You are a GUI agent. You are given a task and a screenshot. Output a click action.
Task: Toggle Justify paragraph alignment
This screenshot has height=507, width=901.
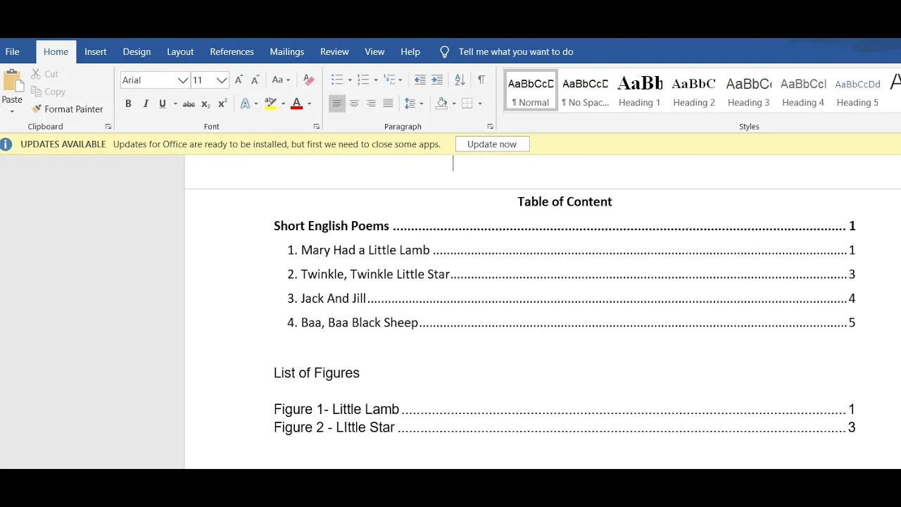tap(388, 104)
